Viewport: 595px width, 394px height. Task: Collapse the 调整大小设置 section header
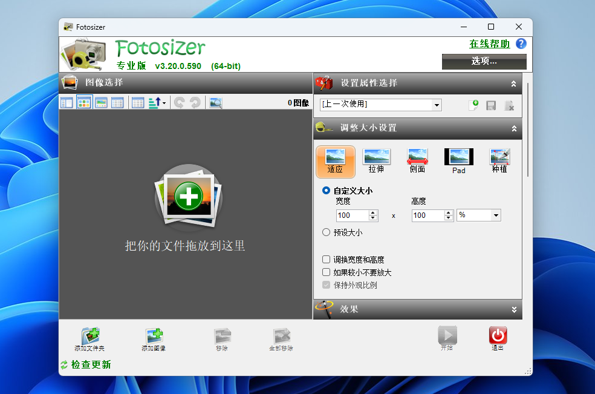(x=514, y=128)
